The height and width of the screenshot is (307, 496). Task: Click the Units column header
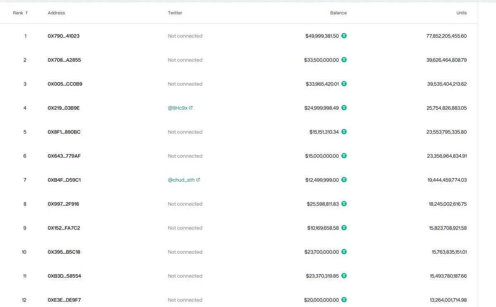tap(461, 13)
